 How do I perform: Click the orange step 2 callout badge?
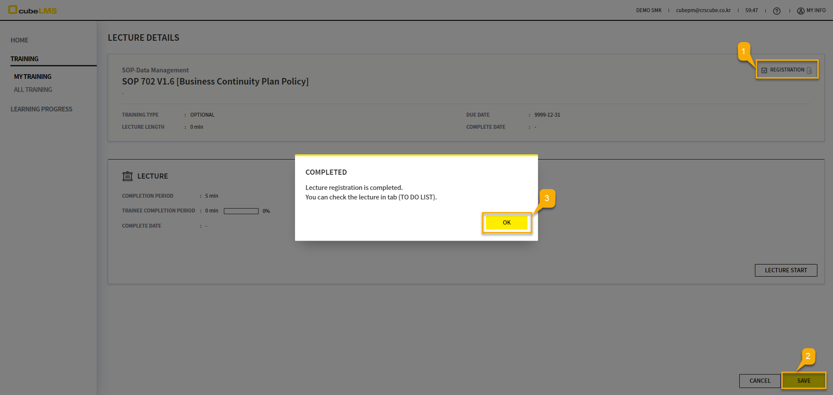808,356
